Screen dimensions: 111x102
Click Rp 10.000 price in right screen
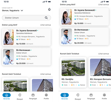(x=79, y=23)
